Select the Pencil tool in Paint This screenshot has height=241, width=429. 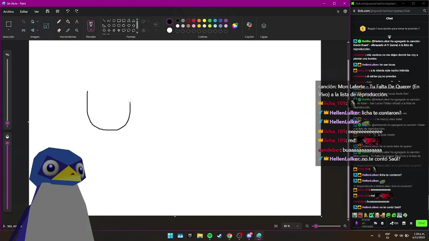tap(59, 22)
